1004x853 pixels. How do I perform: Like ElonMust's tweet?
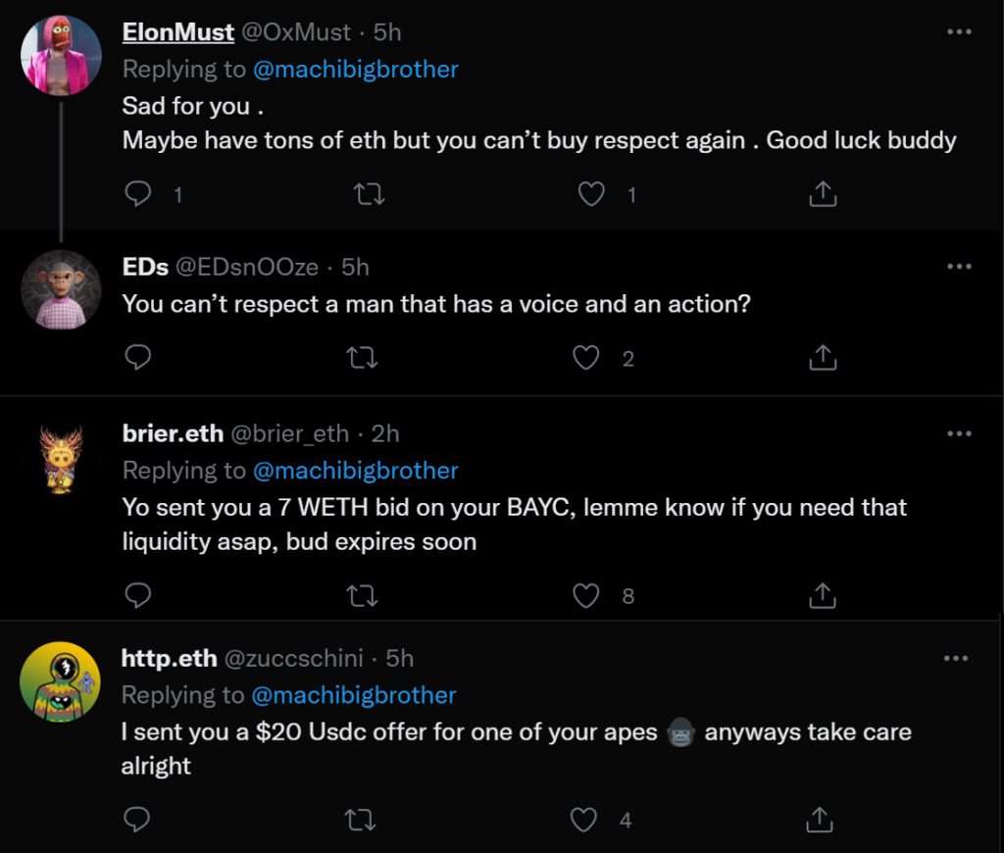591,195
